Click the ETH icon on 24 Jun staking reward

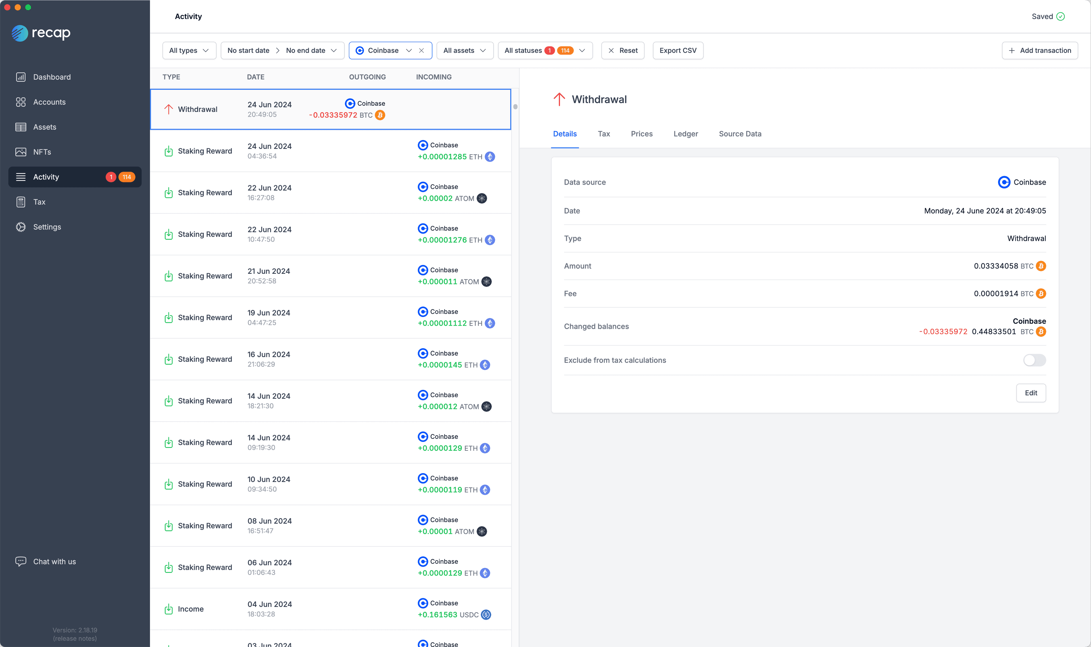point(490,156)
